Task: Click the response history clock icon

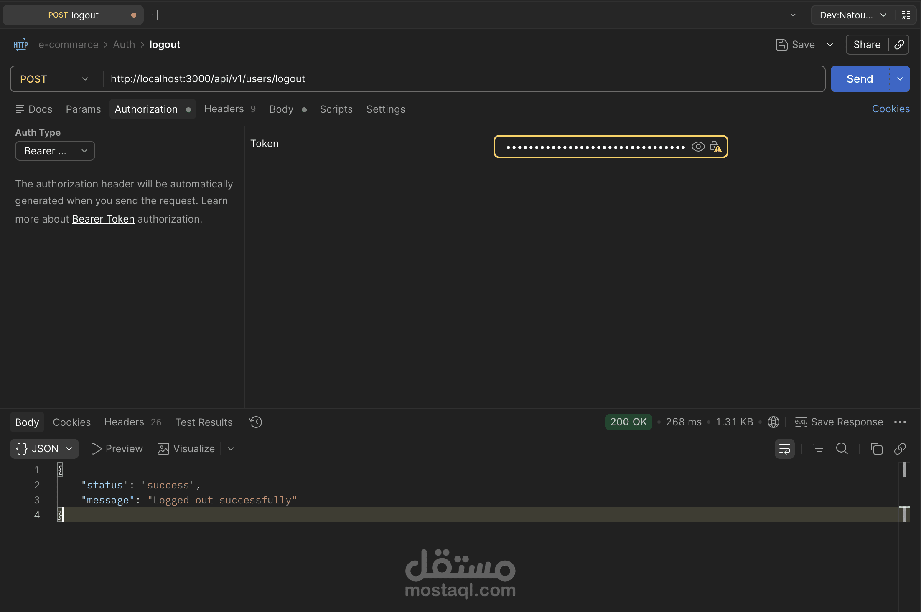Action: click(x=256, y=422)
